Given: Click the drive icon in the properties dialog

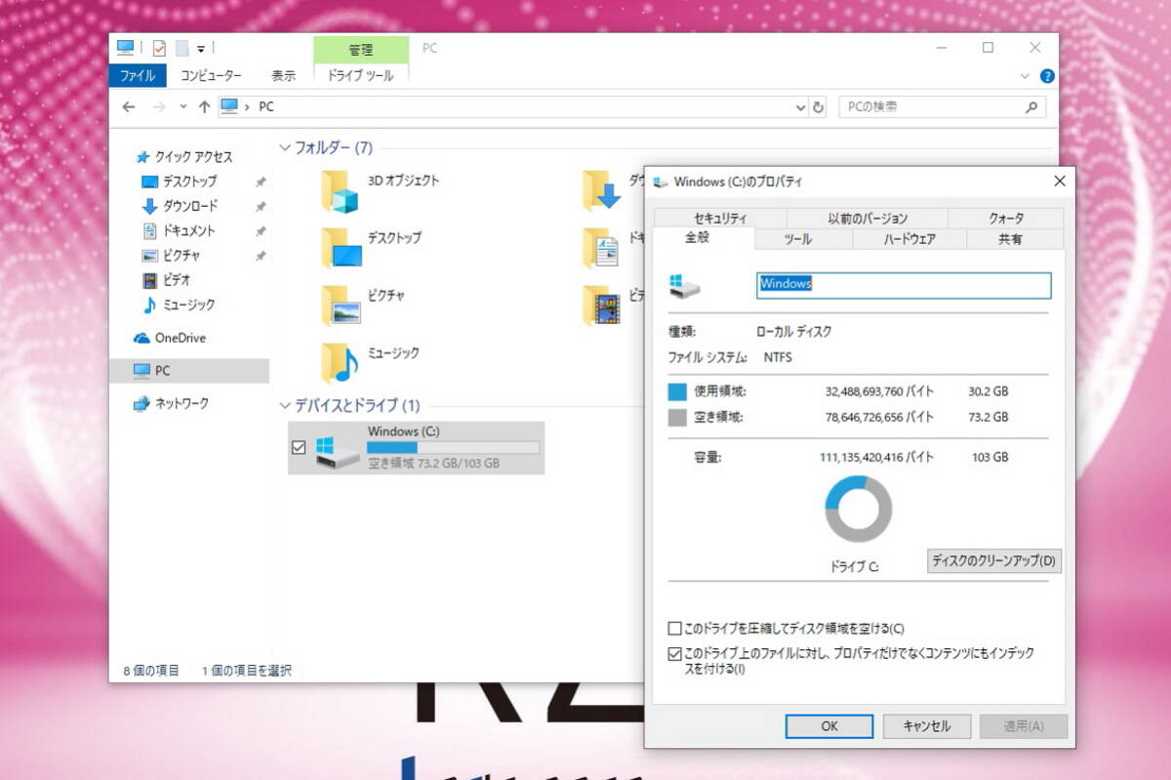Looking at the screenshot, I should [x=685, y=285].
